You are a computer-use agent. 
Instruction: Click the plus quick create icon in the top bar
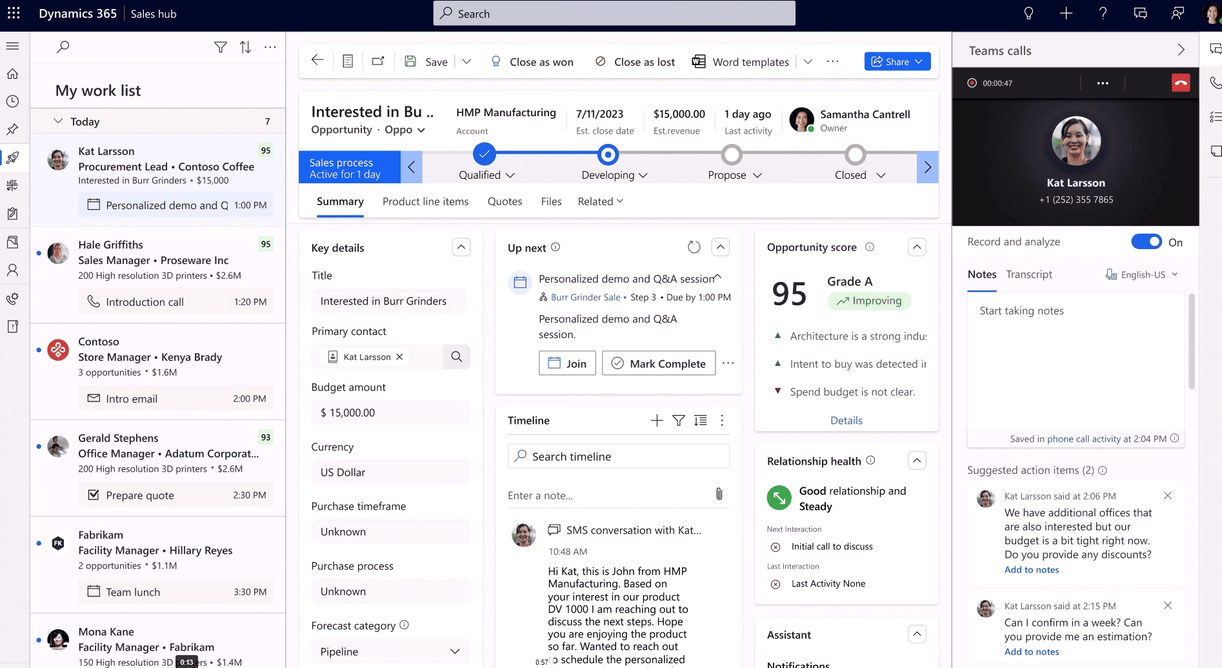point(1066,14)
